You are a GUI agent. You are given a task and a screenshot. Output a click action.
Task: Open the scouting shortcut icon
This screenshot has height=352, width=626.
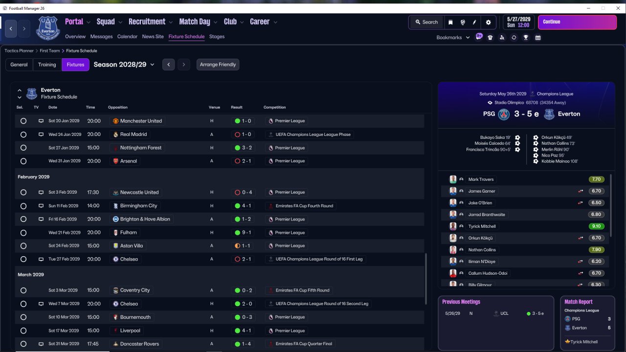502,38
